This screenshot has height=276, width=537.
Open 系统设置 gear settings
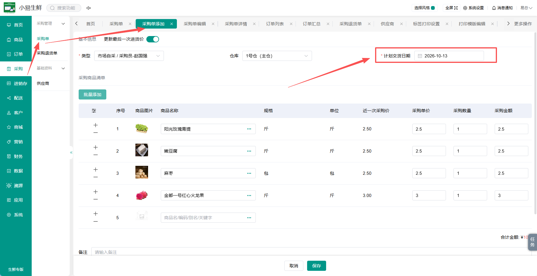473,8
